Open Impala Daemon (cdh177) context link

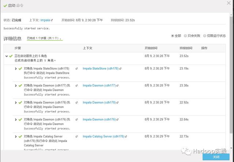coord(99,85)
